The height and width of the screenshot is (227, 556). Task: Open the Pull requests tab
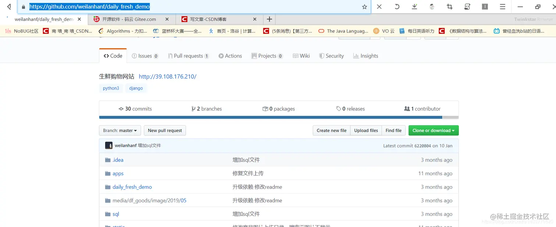pyautogui.click(x=188, y=56)
